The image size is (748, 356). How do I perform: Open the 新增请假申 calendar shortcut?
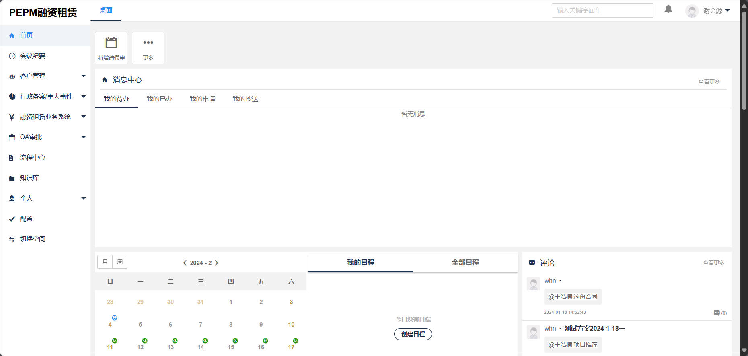pos(111,48)
